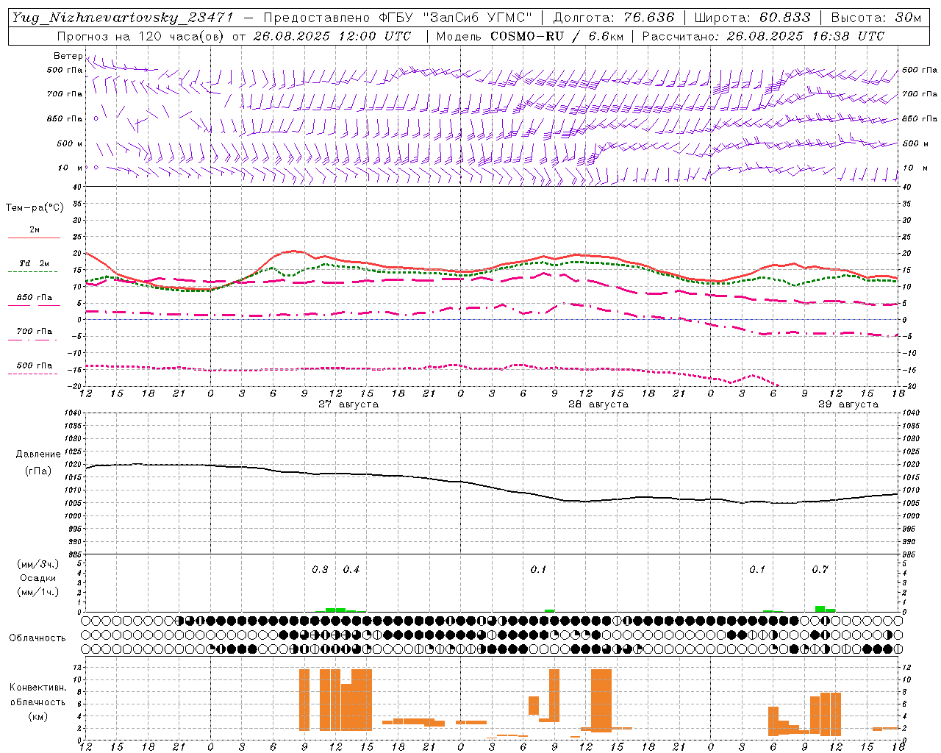The image size is (941, 753).
Task: Click the (гПа) unit under Давление
Action: 38,471
